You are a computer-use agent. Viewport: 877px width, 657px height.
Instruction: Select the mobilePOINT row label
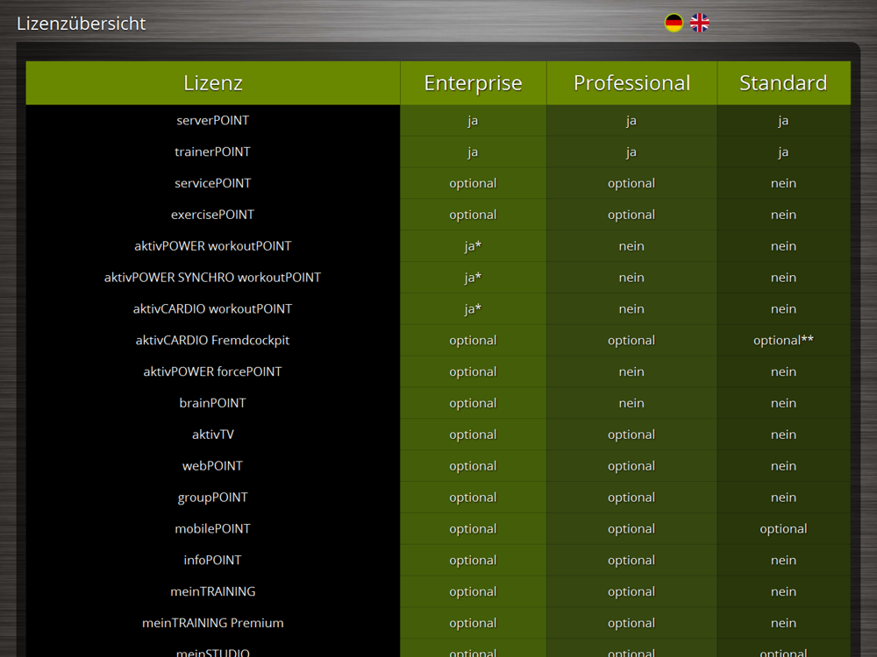coord(212,528)
